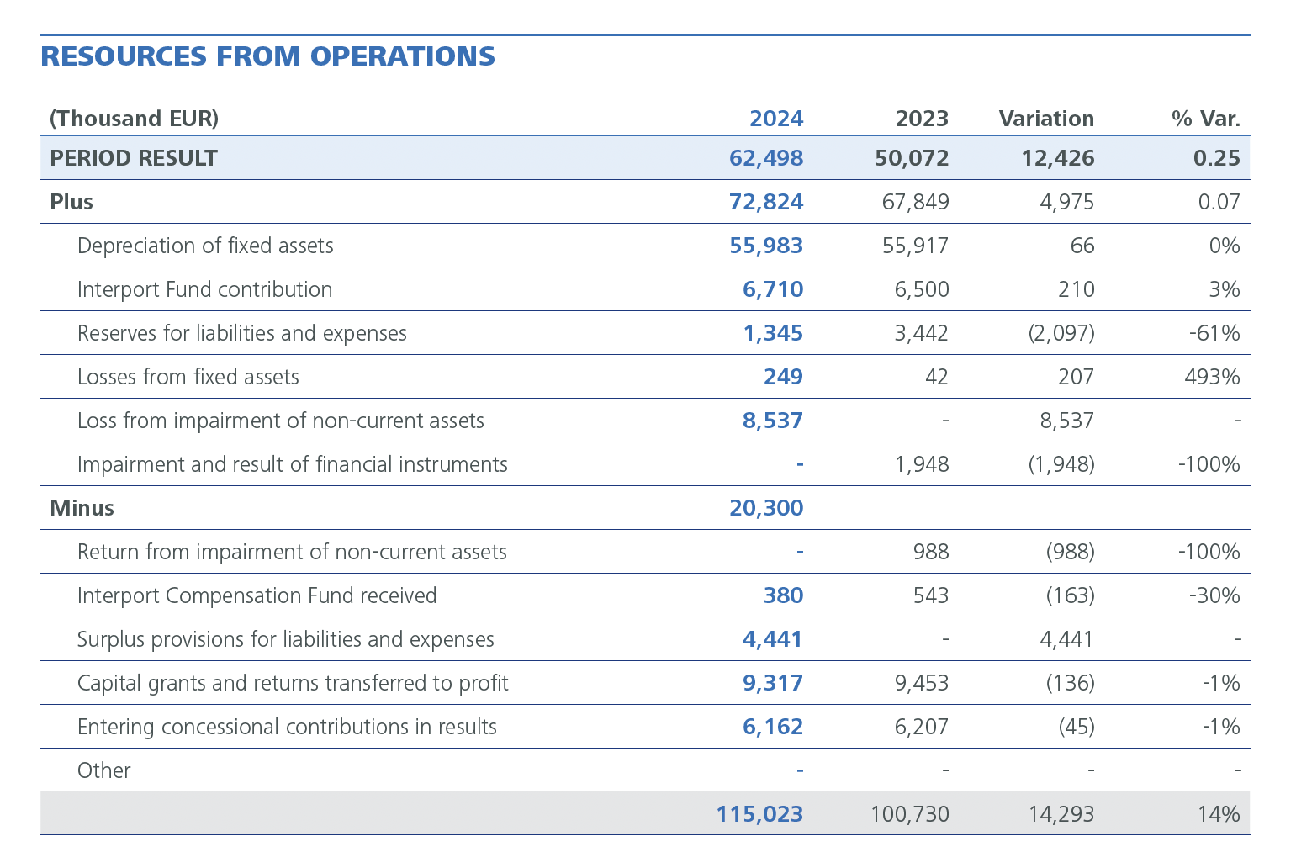Click Capital grants and returns row label

click(292, 683)
